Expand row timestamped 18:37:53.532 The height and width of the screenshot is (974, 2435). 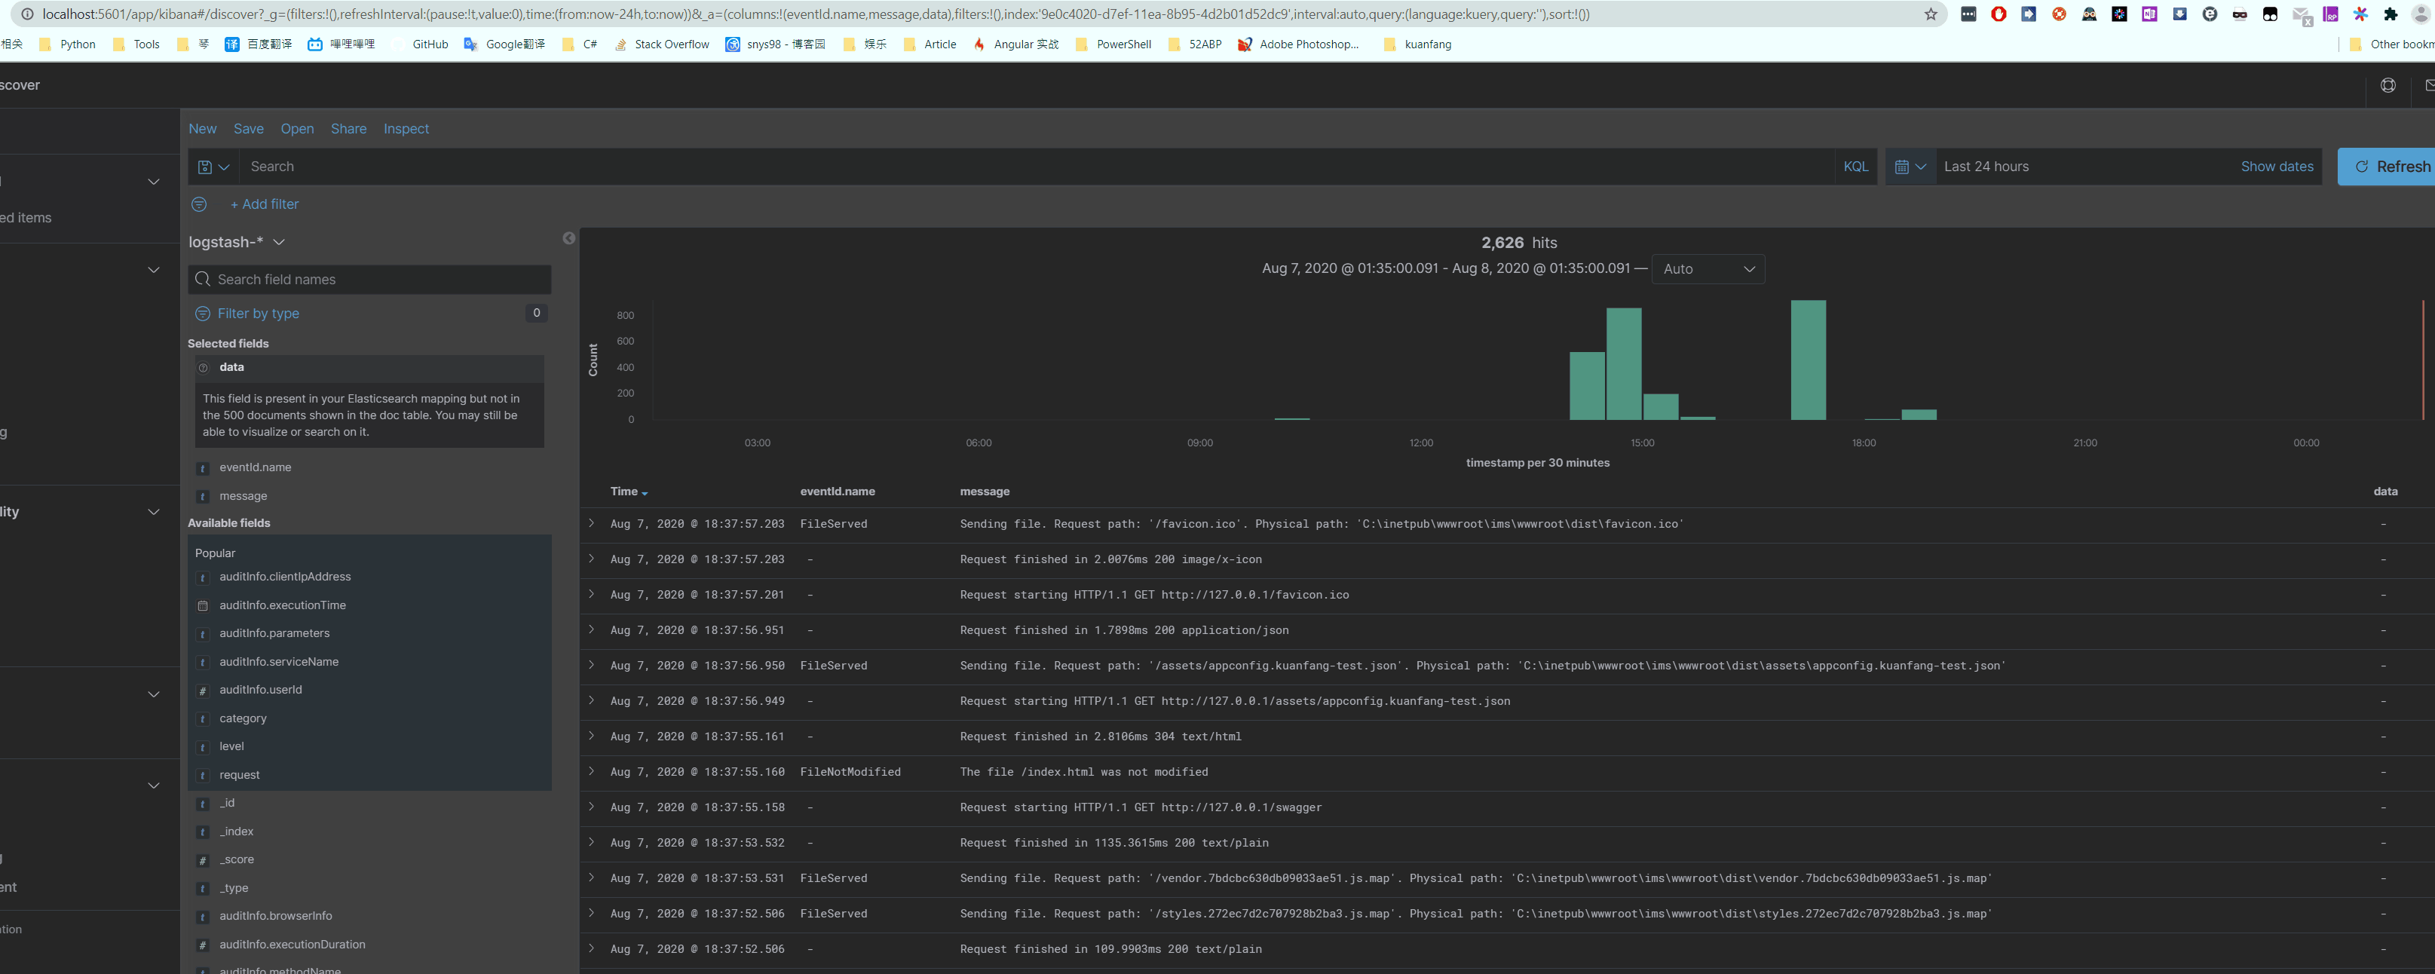click(592, 843)
